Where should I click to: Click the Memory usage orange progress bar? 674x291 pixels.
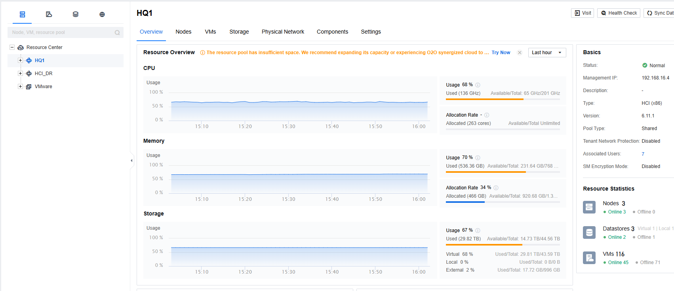(x=486, y=172)
